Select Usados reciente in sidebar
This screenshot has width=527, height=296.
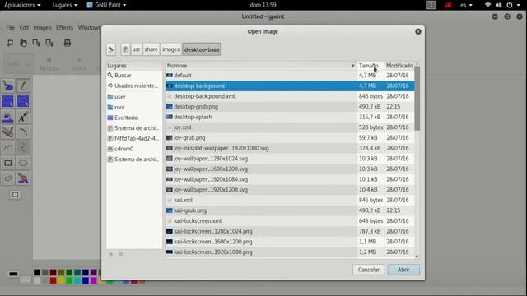point(134,86)
